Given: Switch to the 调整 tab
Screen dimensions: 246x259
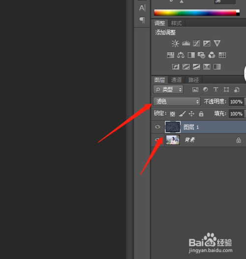Looking at the screenshot, I should pyautogui.click(x=159, y=23).
